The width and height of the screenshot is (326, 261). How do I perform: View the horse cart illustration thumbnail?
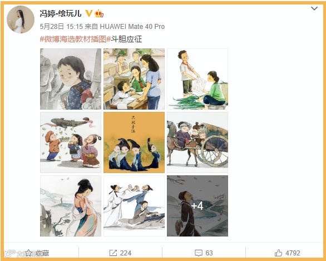coord(197,142)
